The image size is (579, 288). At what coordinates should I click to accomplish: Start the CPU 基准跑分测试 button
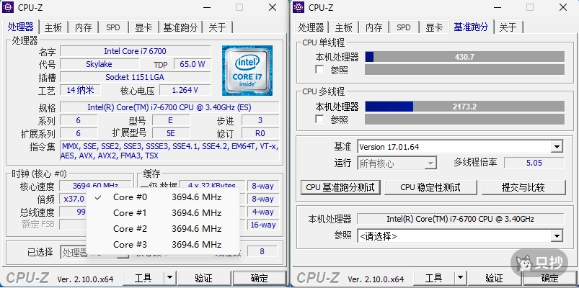click(x=340, y=187)
